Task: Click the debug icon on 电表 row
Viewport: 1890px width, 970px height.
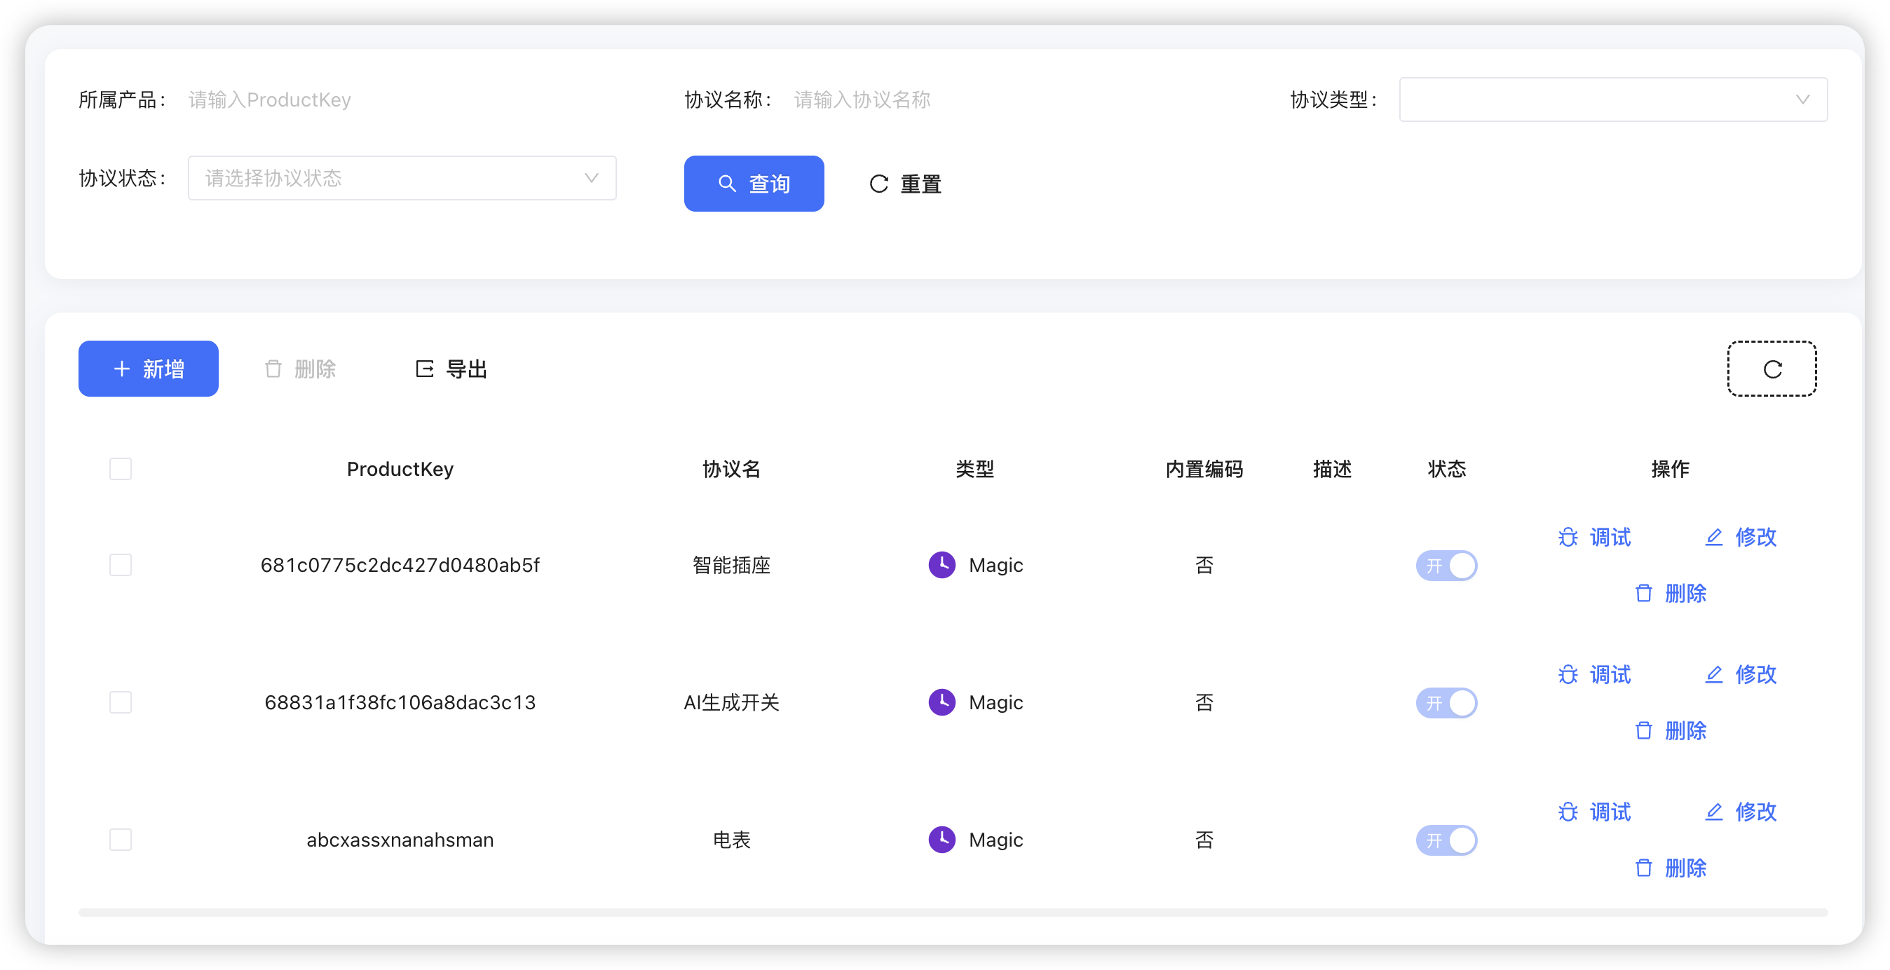Action: pos(1568,812)
